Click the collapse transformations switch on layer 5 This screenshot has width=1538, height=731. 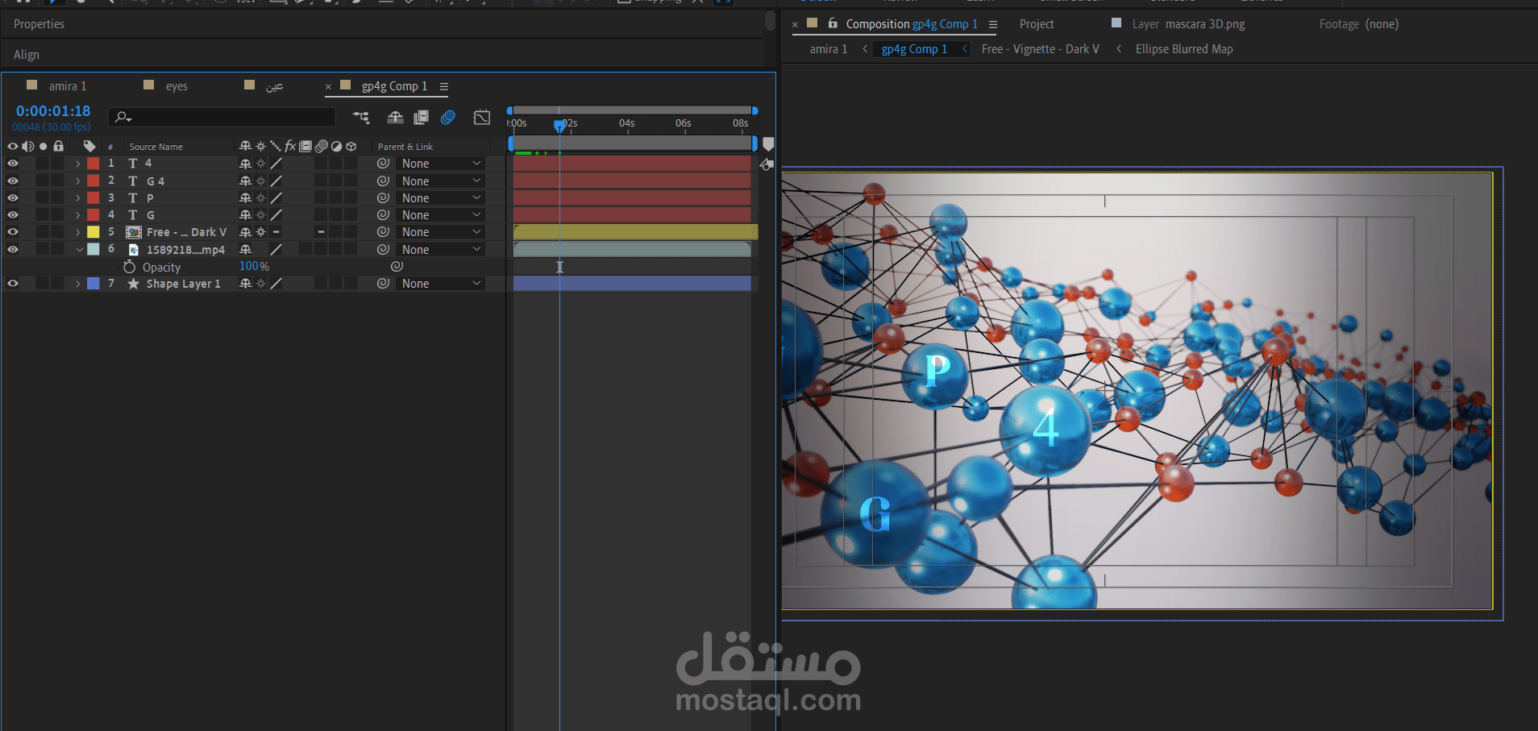(260, 232)
